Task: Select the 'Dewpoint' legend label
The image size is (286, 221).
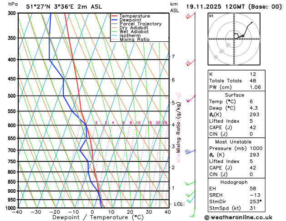Action: coord(130,20)
